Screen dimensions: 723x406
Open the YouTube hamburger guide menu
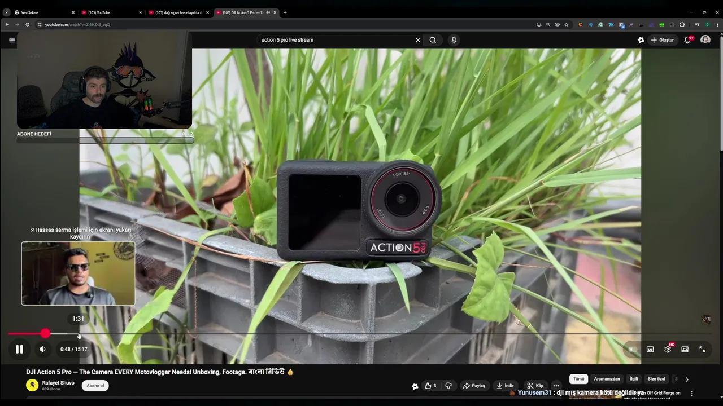pos(11,40)
